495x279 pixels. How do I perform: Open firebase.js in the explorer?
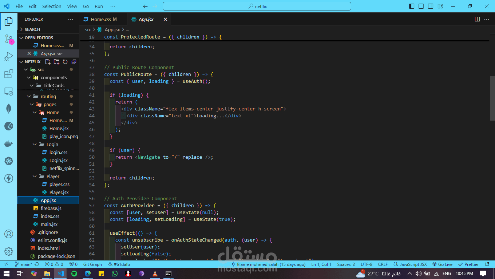pos(51,208)
